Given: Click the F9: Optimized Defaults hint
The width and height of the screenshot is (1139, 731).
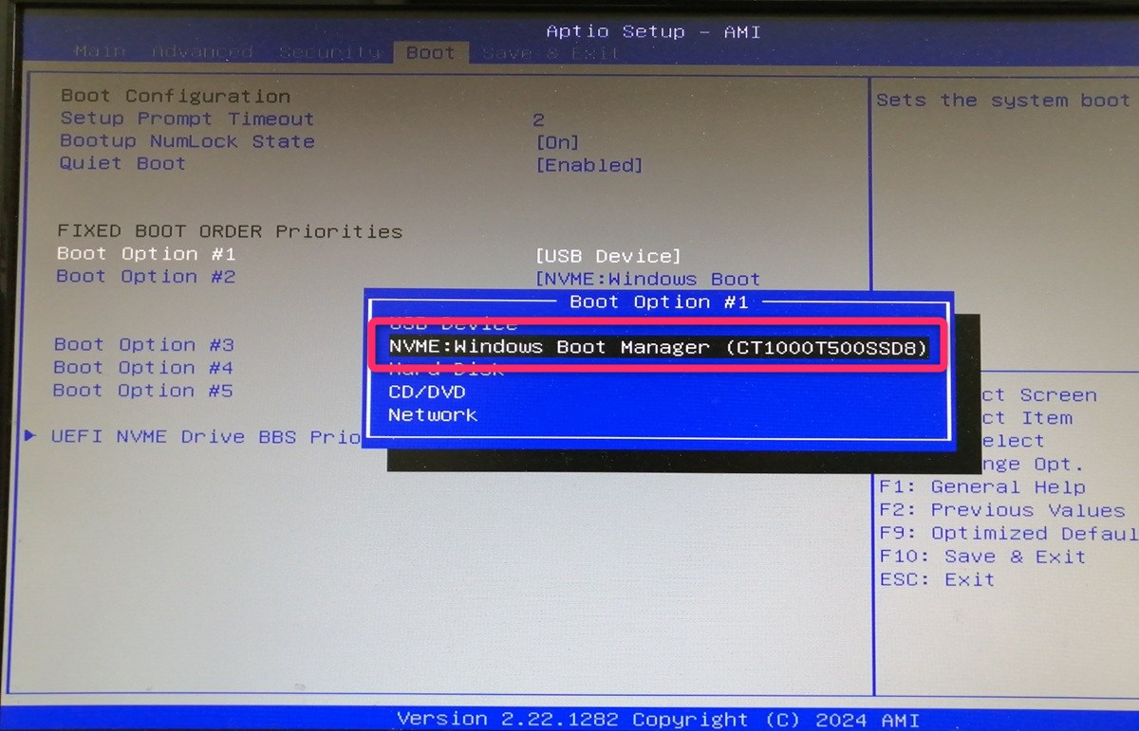Looking at the screenshot, I should [1006, 534].
